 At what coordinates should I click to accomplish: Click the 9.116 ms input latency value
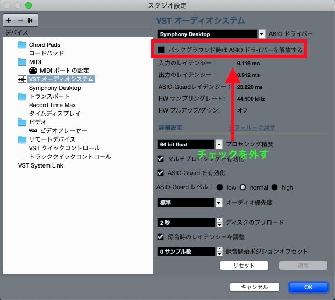pos(248,64)
